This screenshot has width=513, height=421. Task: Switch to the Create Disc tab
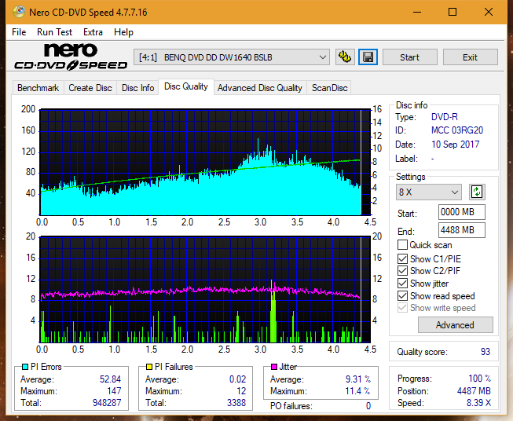[x=90, y=88]
